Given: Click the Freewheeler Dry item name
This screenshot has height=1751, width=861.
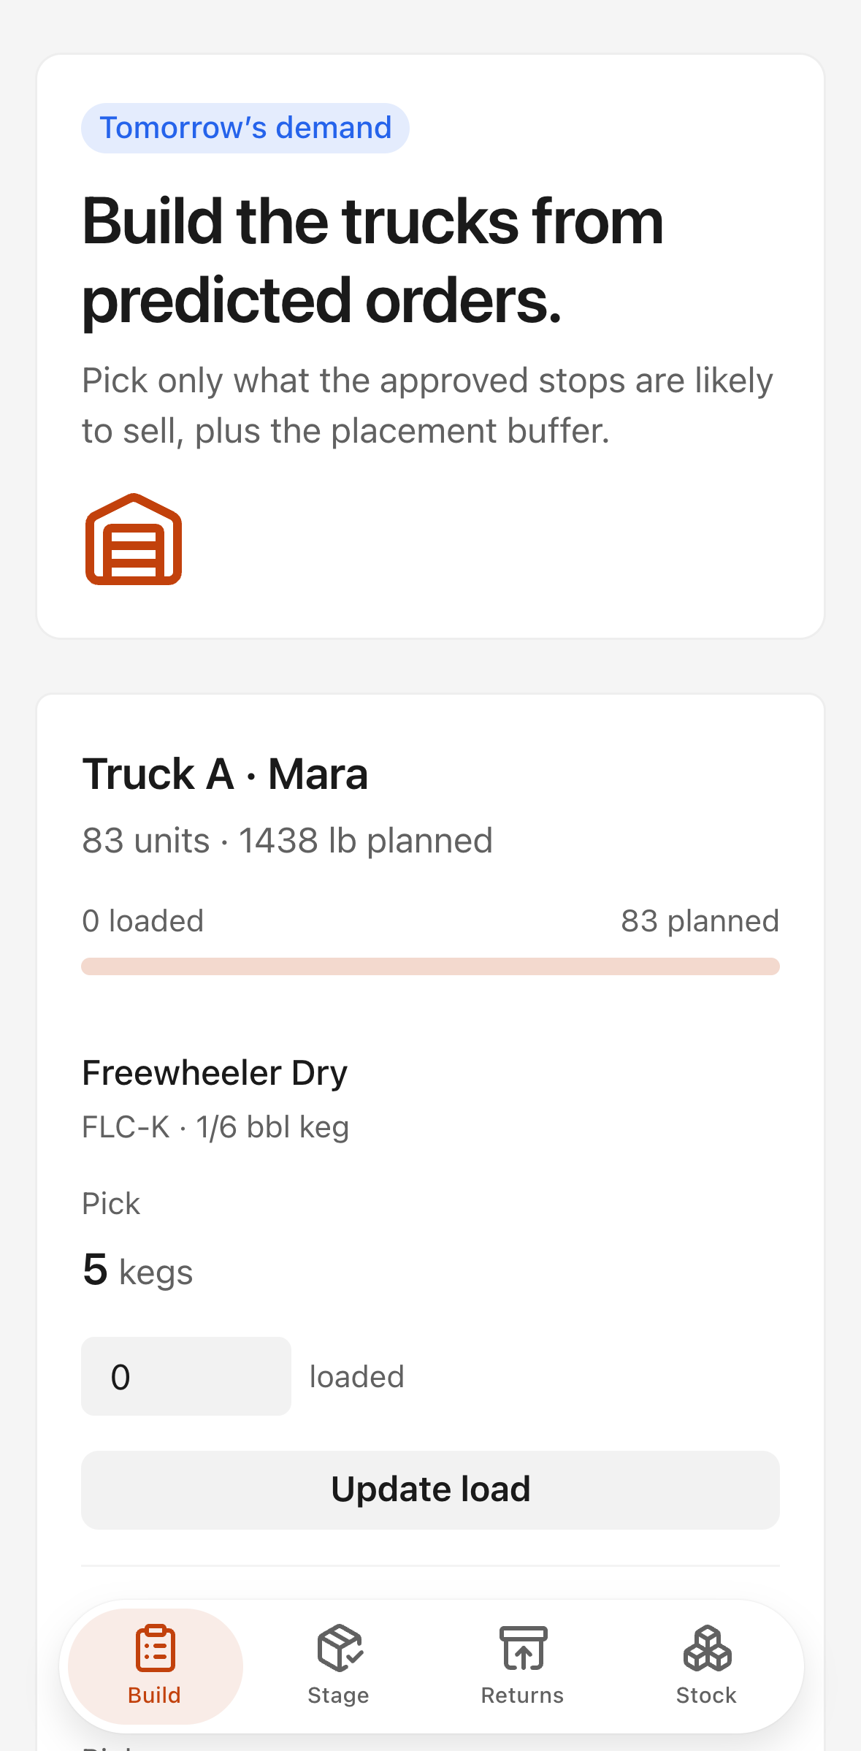Looking at the screenshot, I should (x=215, y=1073).
